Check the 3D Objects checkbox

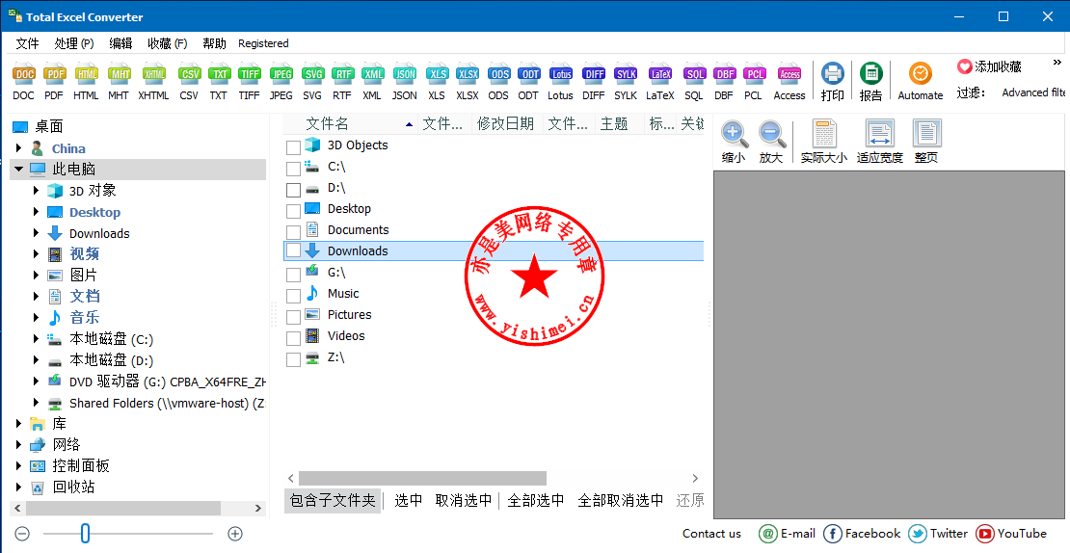[x=293, y=147]
